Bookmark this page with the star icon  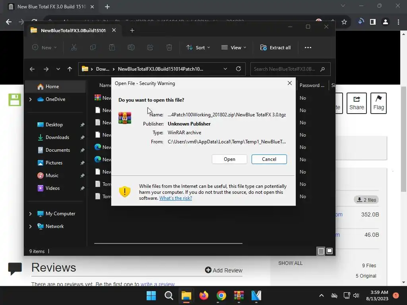pos(344,22)
